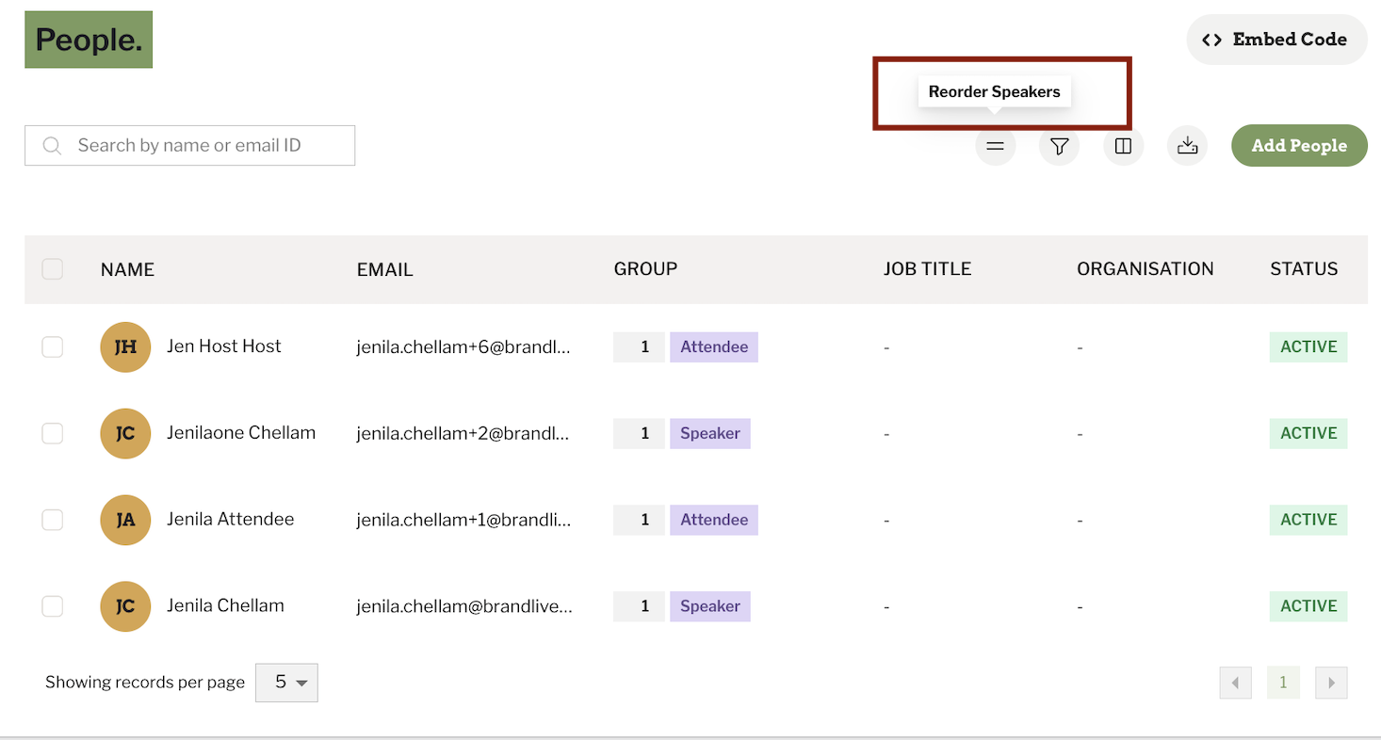1381x740 pixels.
Task: Click the Attendee tag for Jenila Attendee
Action: pyautogui.click(x=714, y=520)
